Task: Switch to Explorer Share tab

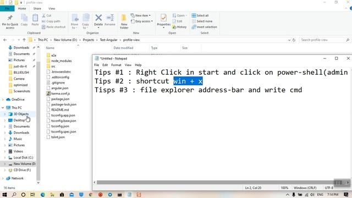Action: 37,9
